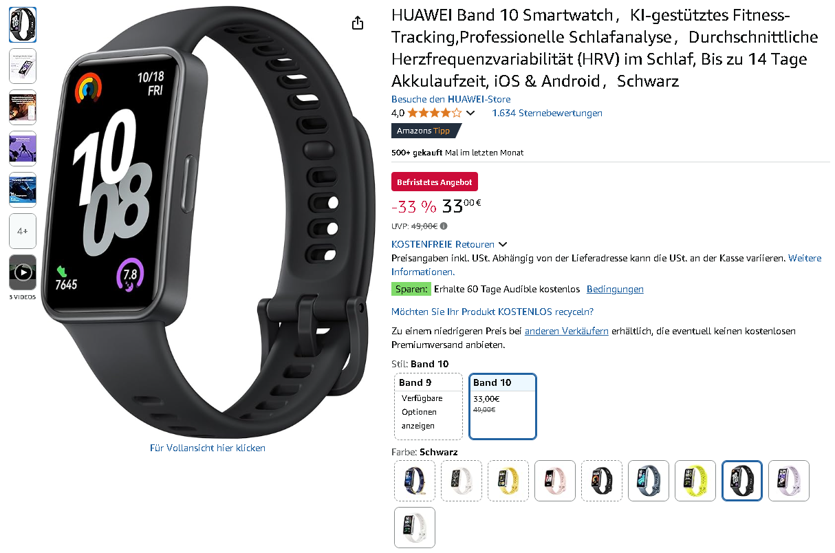Screen dimensions: 835x553
Task: Play the product video thumbnail
Action: tap(23, 272)
